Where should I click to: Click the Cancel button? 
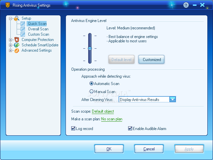(x=149, y=149)
